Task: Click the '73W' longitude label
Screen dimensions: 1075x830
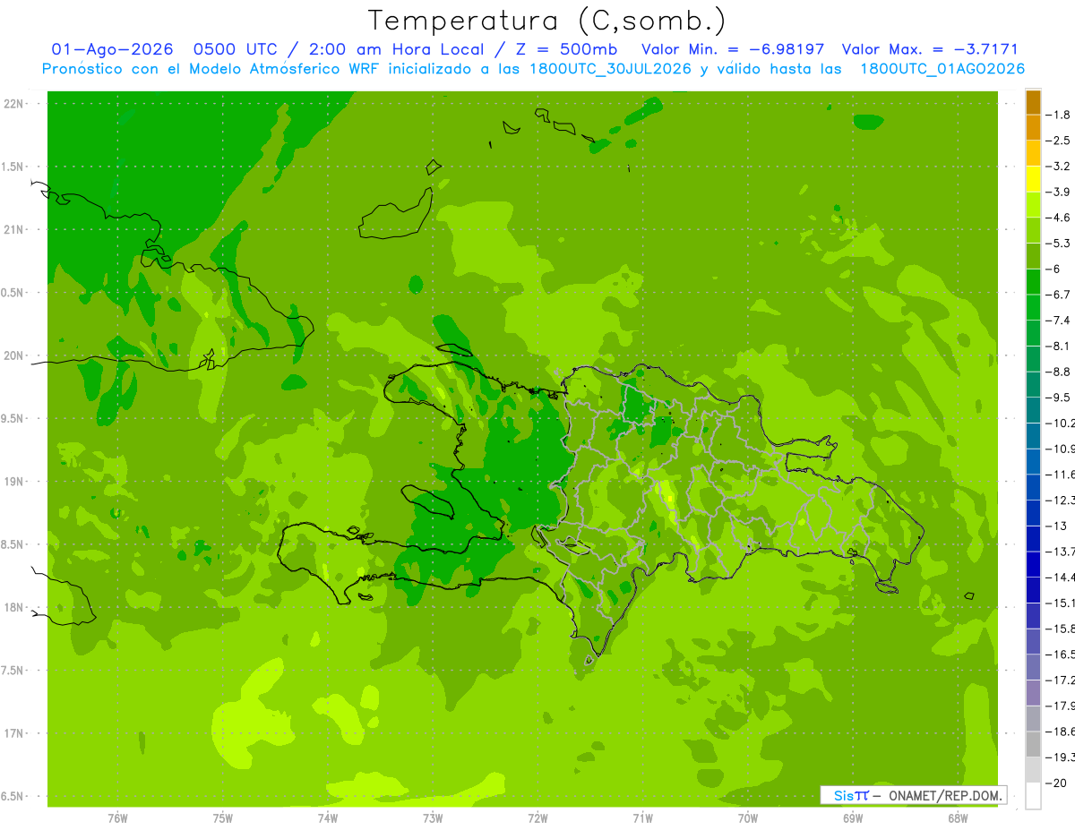Action: 433,817
